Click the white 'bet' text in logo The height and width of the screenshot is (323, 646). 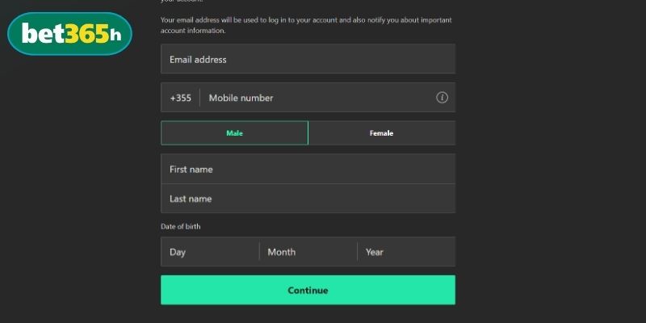pyautogui.click(x=41, y=34)
